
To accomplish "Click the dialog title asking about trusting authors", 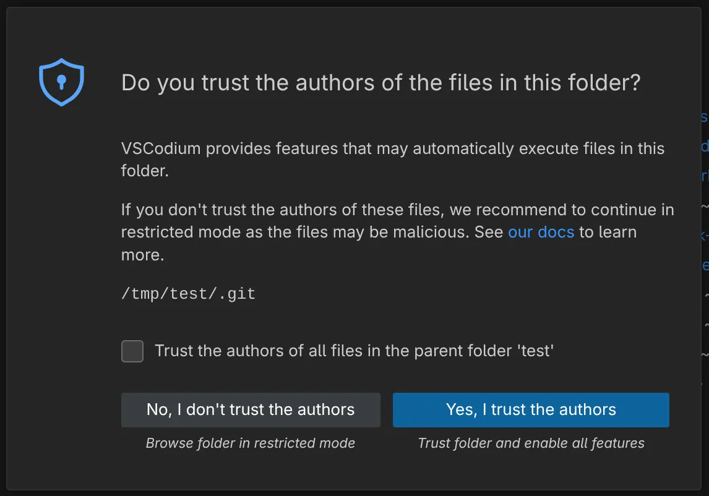I will (x=380, y=82).
